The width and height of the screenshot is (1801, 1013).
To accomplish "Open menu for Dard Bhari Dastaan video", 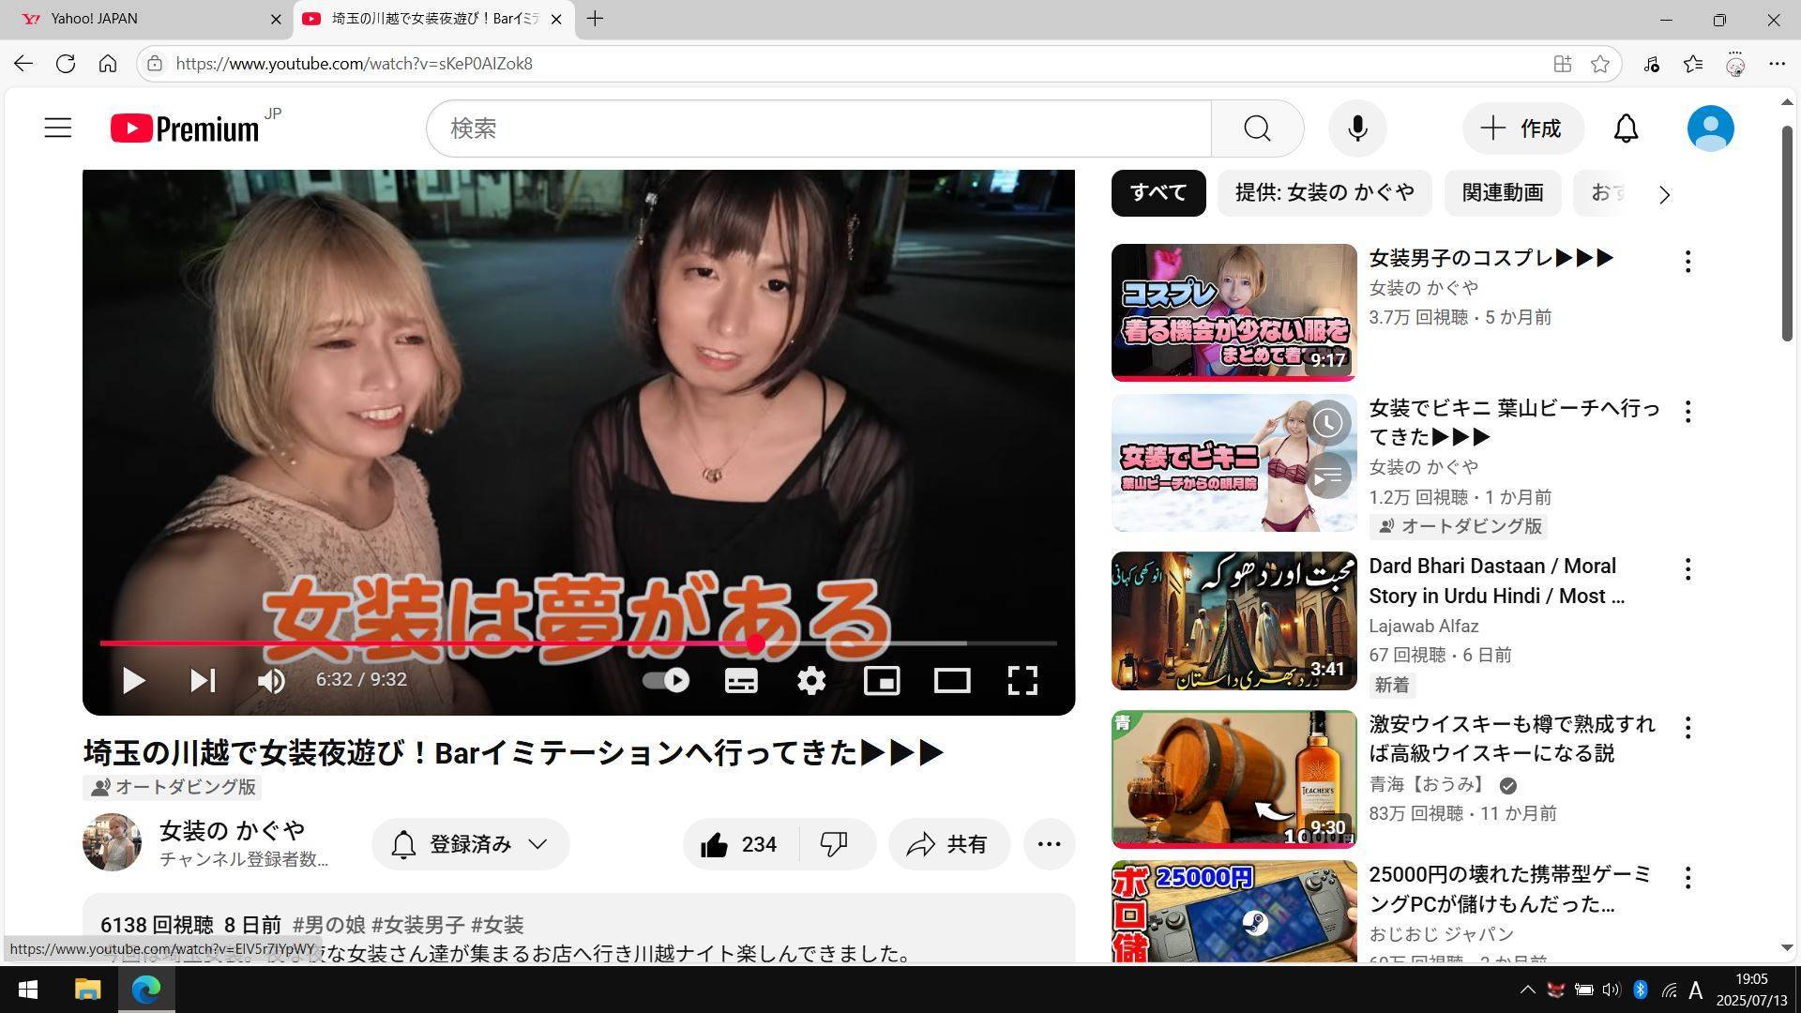I will [x=1687, y=569].
